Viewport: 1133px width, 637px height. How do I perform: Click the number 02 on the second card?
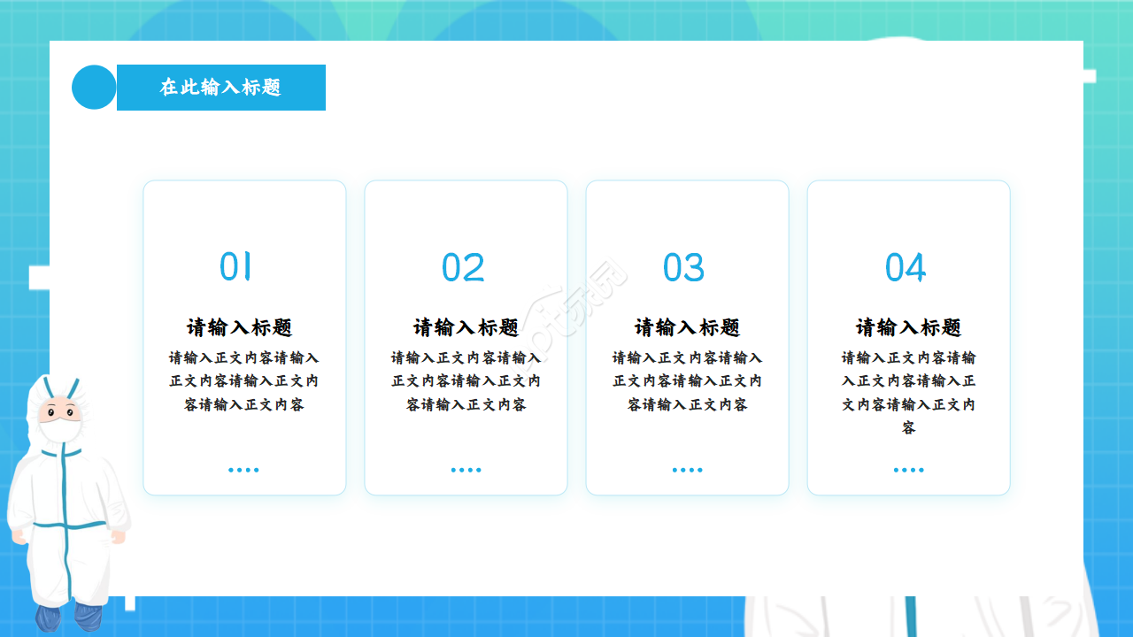point(466,268)
